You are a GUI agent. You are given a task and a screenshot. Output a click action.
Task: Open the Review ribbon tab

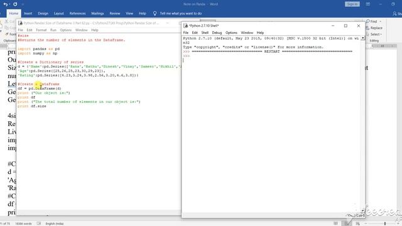tap(114, 13)
